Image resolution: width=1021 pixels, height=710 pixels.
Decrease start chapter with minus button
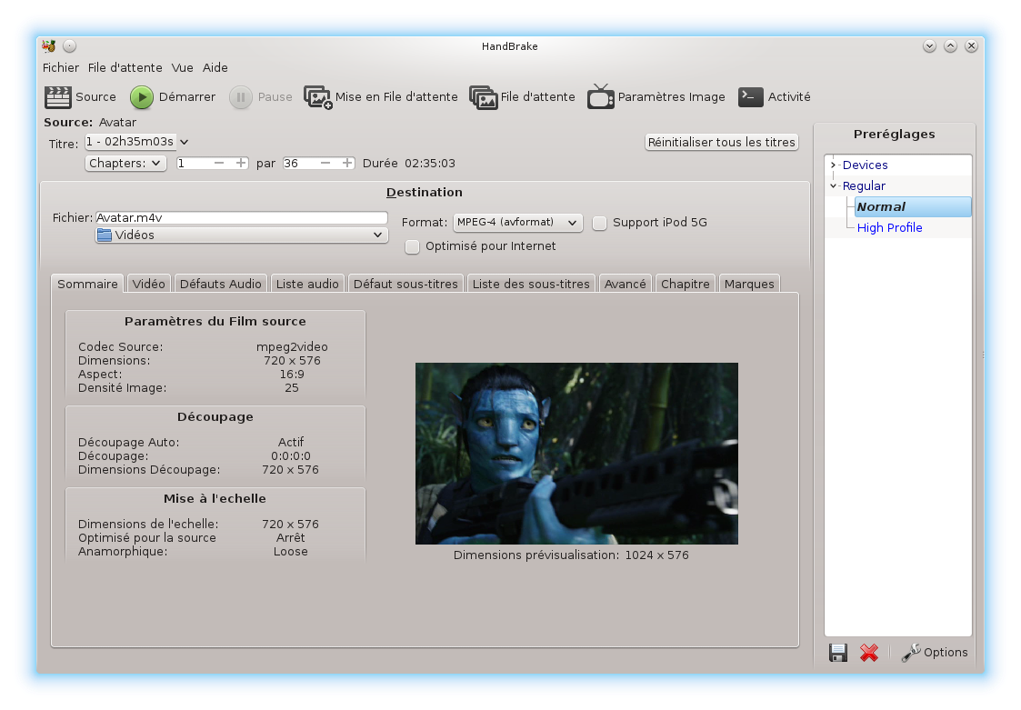pos(219,163)
